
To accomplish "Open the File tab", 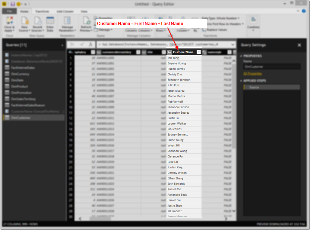I will 9,11.
